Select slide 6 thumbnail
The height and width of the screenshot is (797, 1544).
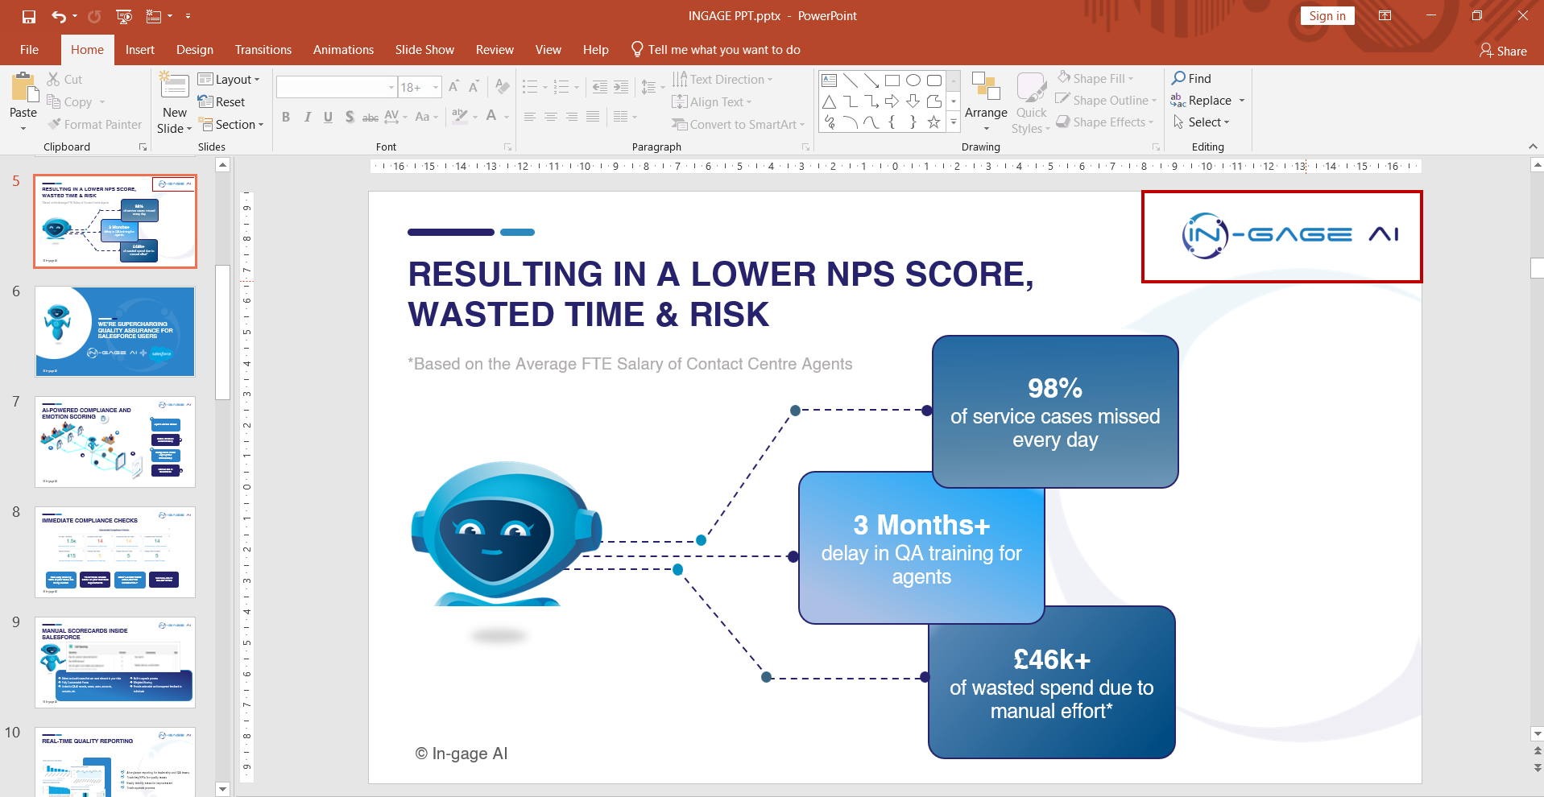tap(114, 331)
